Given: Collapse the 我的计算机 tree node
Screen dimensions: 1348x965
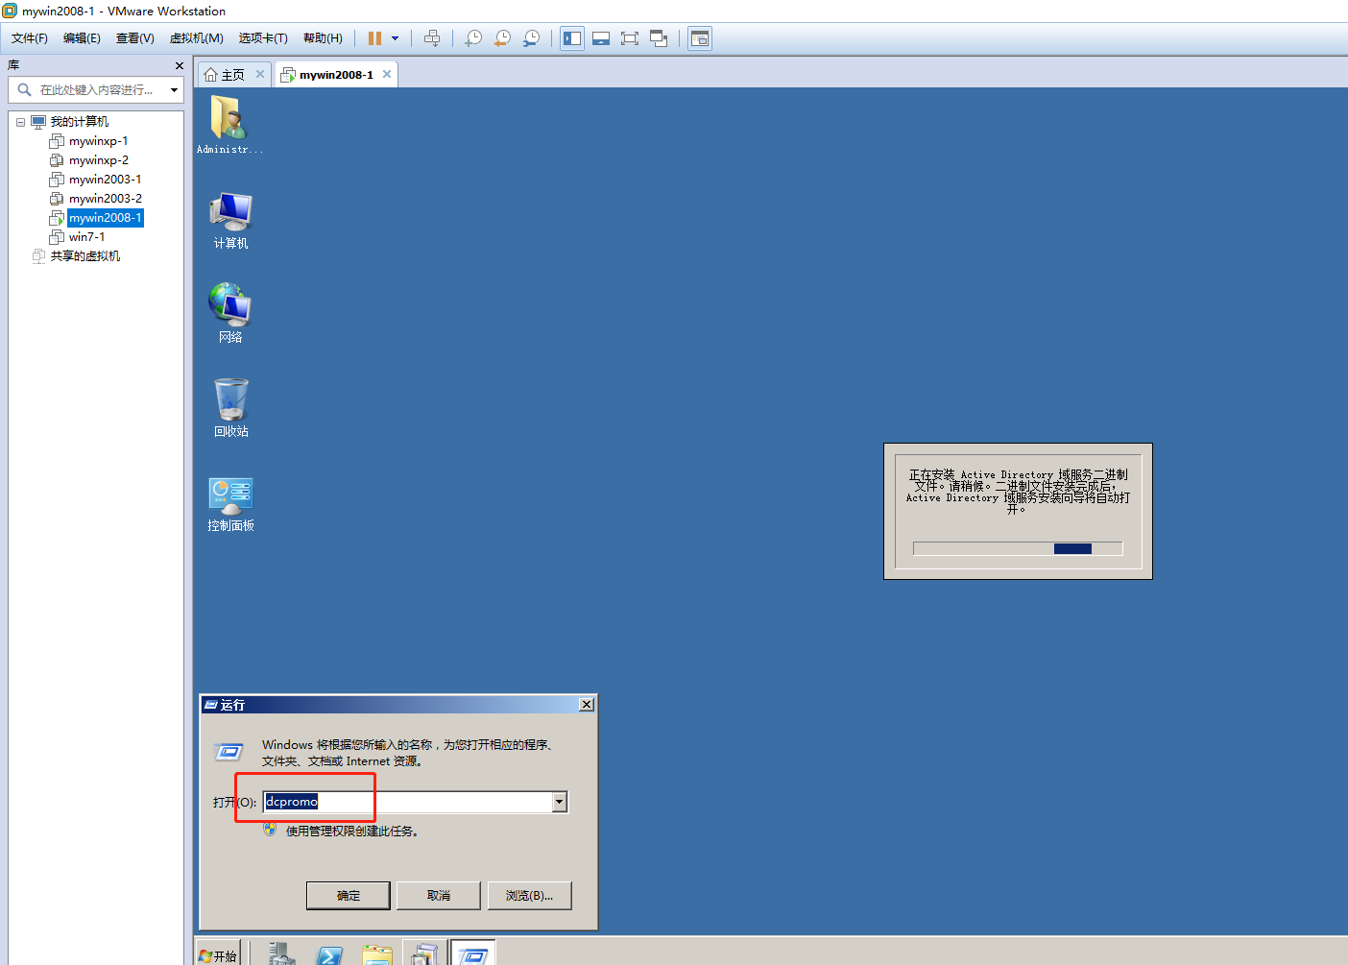Looking at the screenshot, I should [x=20, y=122].
